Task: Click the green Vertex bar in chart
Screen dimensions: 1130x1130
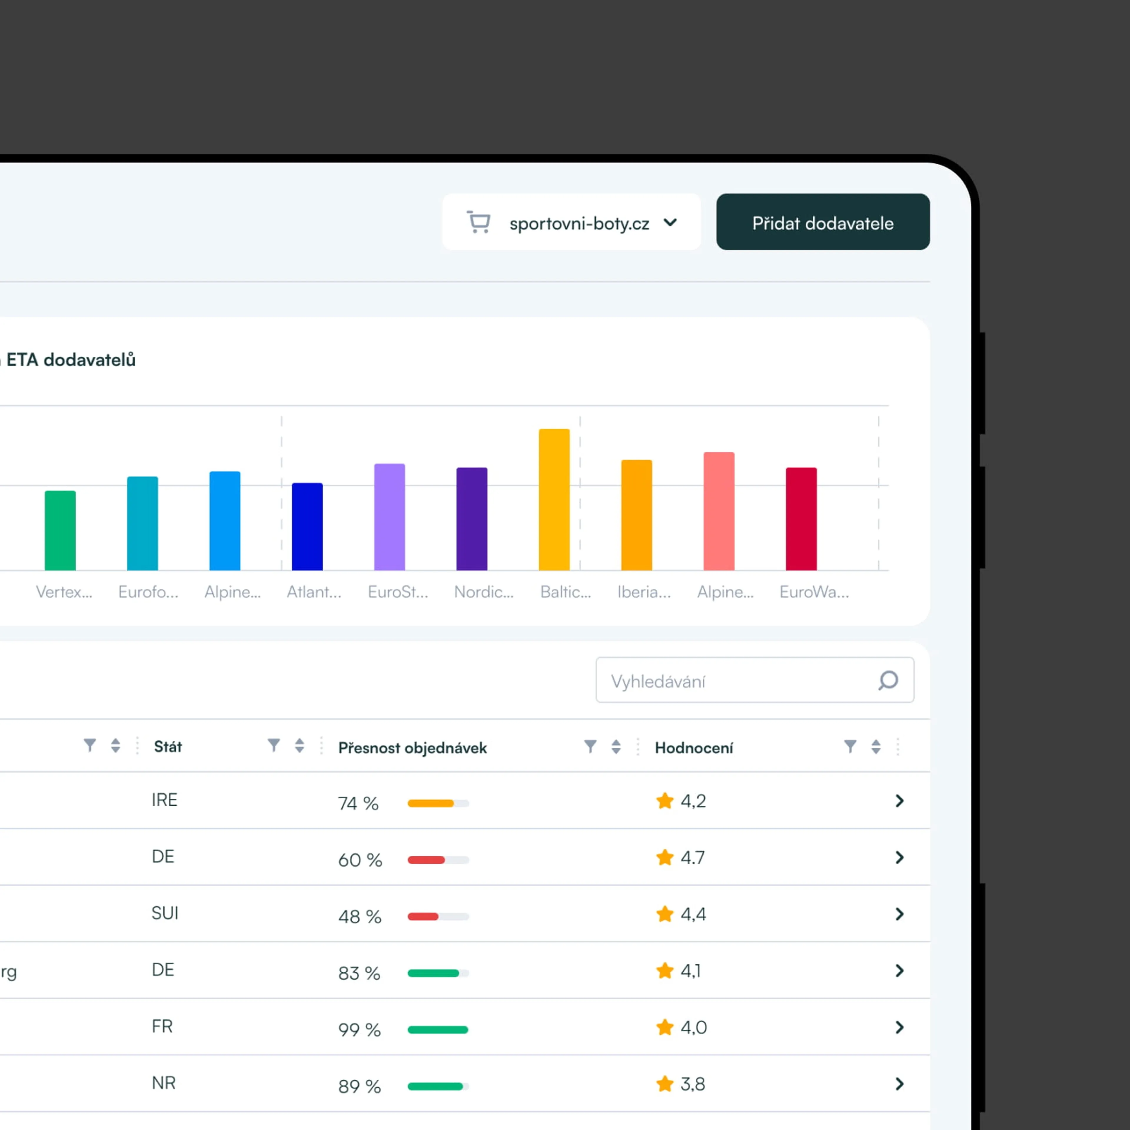Action: [60, 531]
